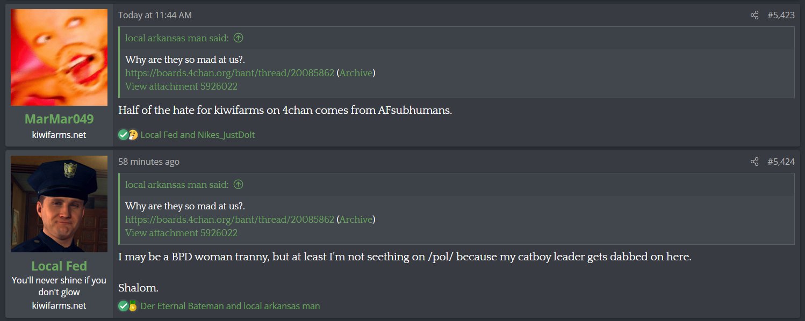805x321 pixels.
Task: Open Local Fed username profile link
Action: point(59,266)
